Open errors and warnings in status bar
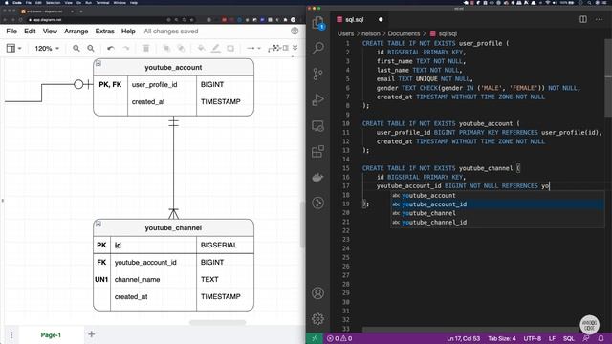 coord(339,338)
